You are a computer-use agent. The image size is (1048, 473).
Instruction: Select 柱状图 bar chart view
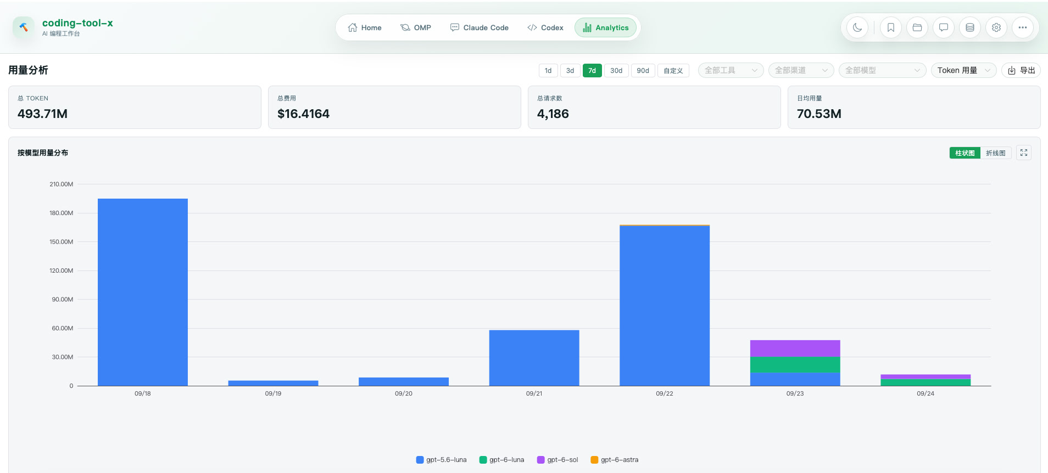click(965, 153)
